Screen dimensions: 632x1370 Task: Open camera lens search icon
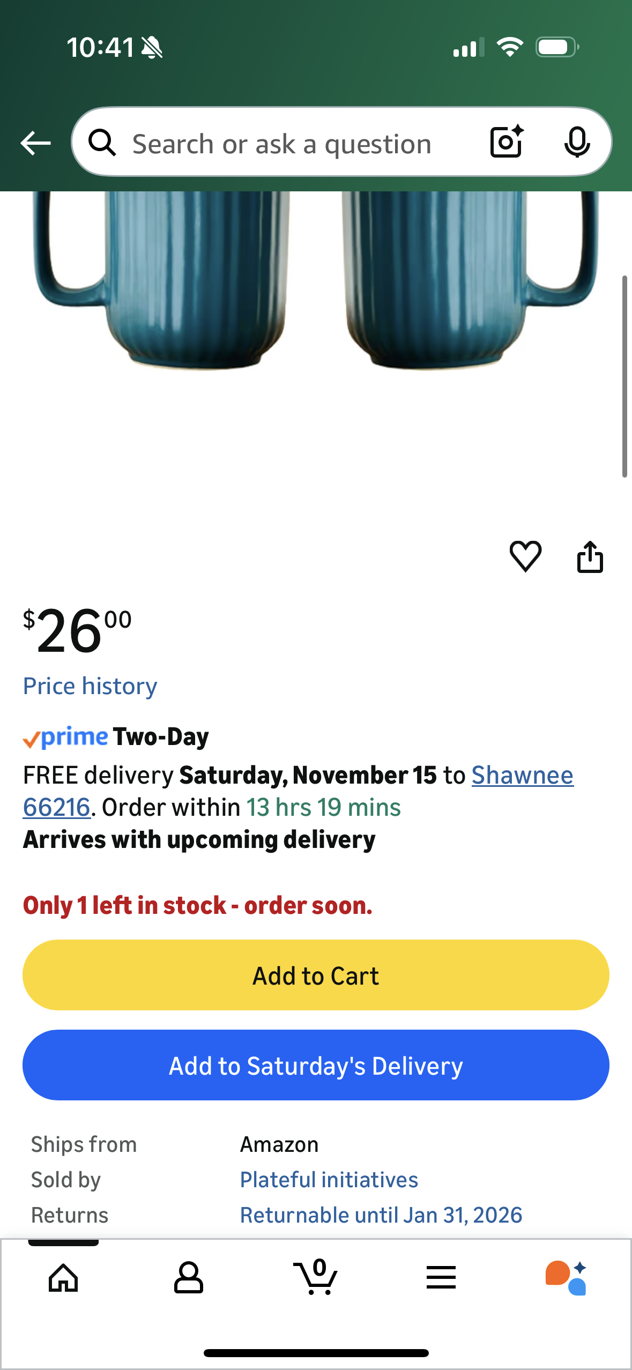click(x=506, y=142)
